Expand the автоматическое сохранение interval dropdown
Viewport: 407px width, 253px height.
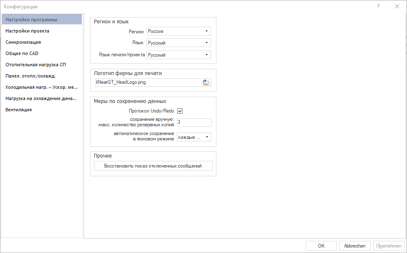[x=194, y=137]
